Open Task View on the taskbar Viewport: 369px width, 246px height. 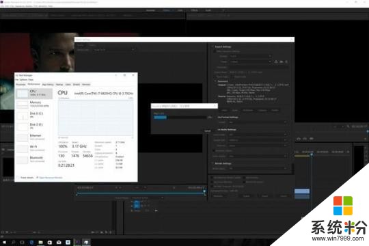click(x=22, y=242)
